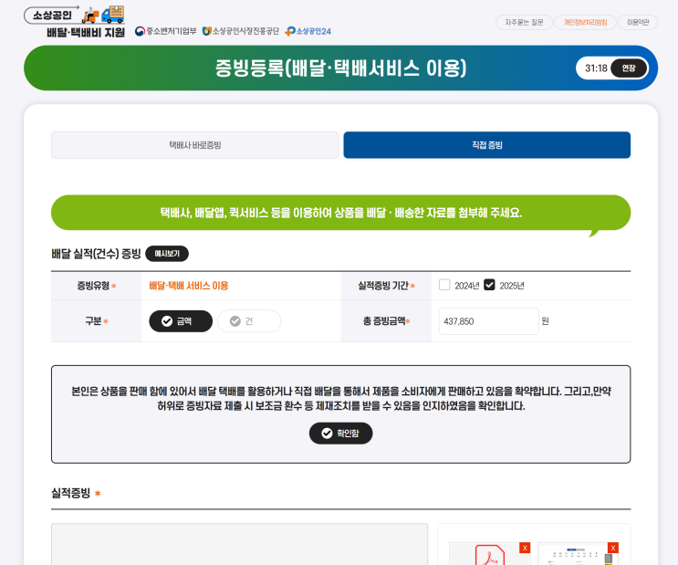Check the 2024년 checkbox
The width and height of the screenshot is (678, 565).
[x=444, y=285]
